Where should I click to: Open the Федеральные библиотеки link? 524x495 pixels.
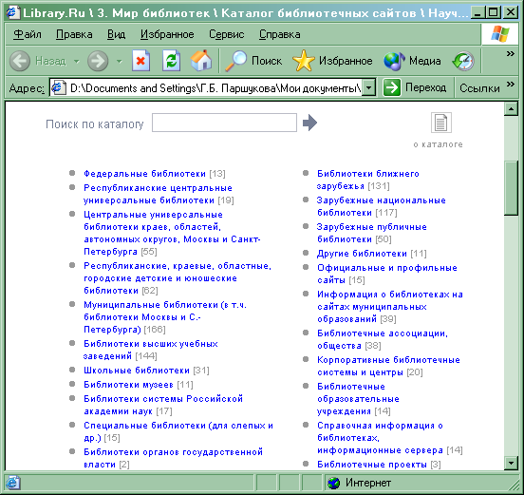(144, 174)
